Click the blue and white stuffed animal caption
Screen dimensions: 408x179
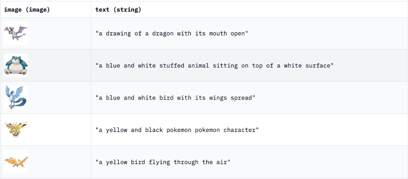tap(214, 66)
